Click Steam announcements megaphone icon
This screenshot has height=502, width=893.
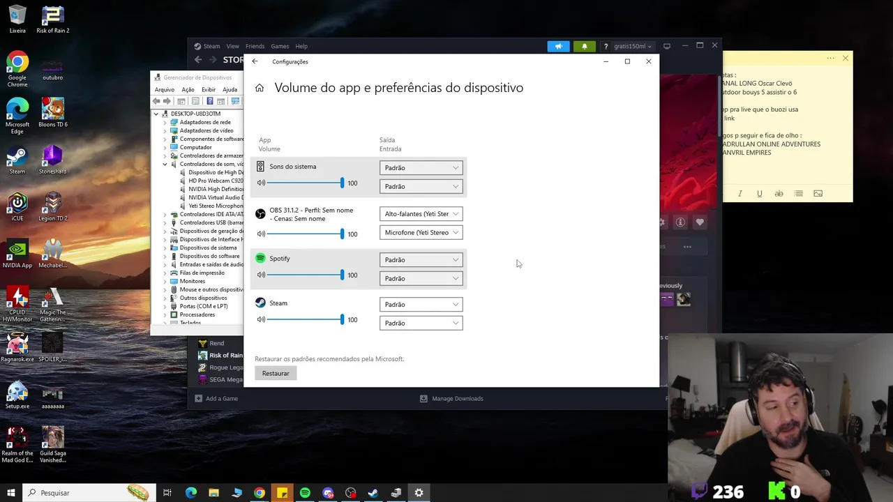(558, 46)
